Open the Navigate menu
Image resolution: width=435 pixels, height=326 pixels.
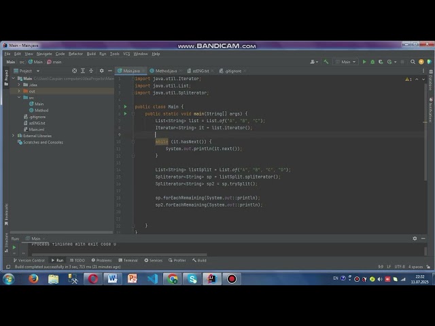pyautogui.click(x=44, y=54)
